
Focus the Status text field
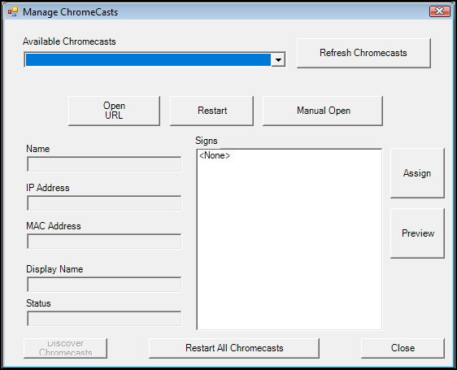[104, 319]
